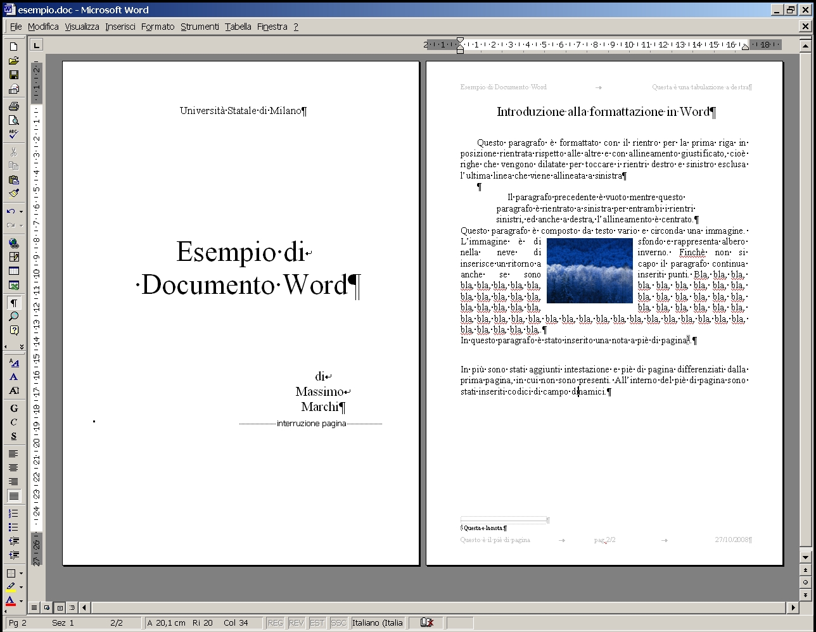
Task: Click the vertical scrollbar down arrow
Action: tap(805, 557)
